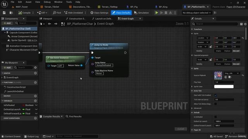Click the Edit in C++ link for Sprite
Viewport: 248px width, 139px height.
pos(32,40)
